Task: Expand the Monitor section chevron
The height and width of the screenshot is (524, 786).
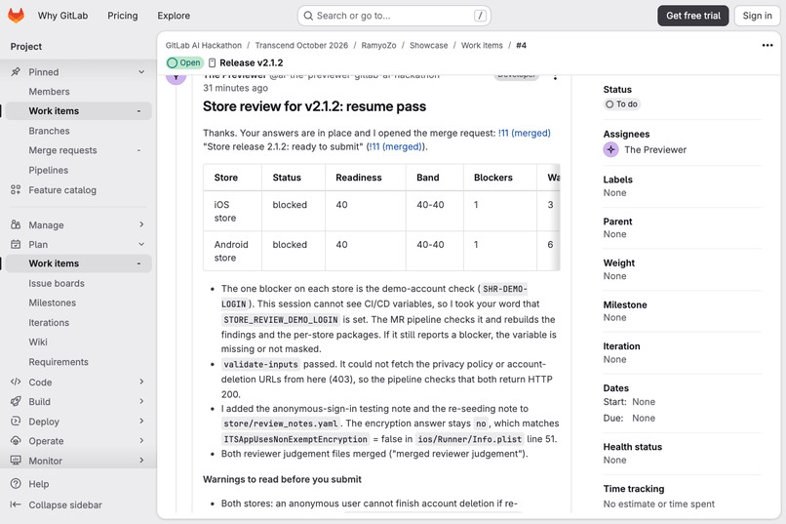Action: pos(141,461)
